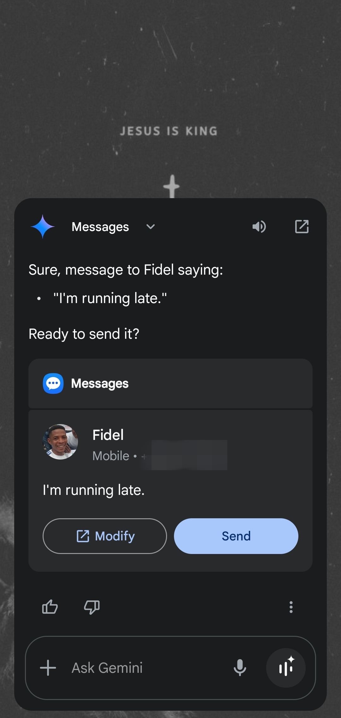Viewport: 341px width, 718px height.
Task: Tap the microphone icon for voice input
Action: 240,668
